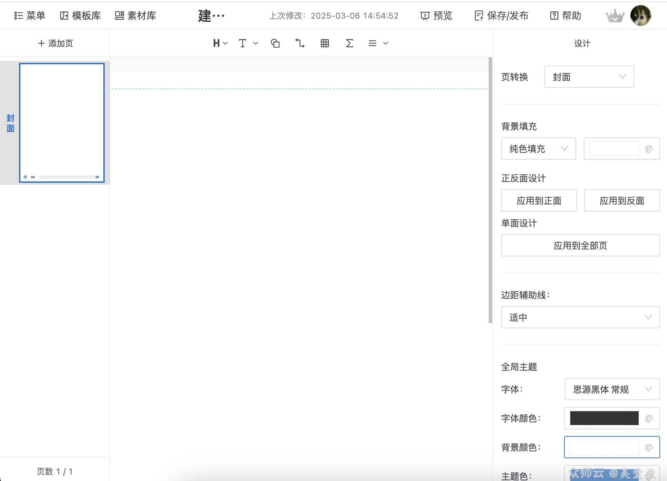Click the 页数 1 / 1 indicator
Viewport: 667px width, 481px height.
(x=55, y=471)
